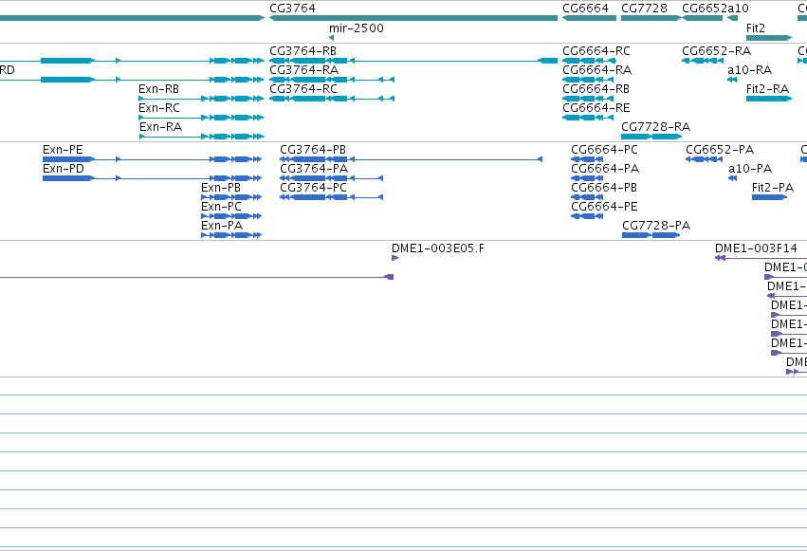This screenshot has width=807, height=551.
Task: Select the Fit2 gene label
Action: [x=756, y=28]
